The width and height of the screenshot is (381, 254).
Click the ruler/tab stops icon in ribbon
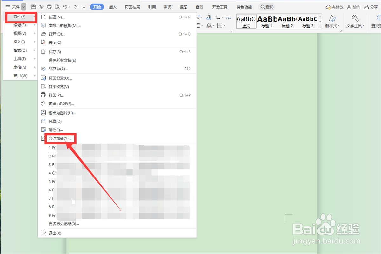coord(228,17)
